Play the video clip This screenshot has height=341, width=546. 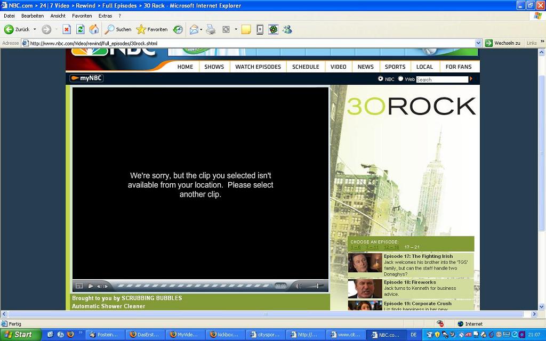(x=91, y=286)
